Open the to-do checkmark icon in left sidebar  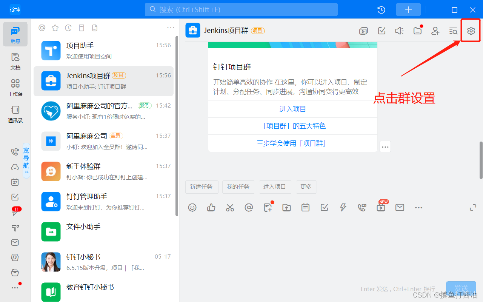[x=15, y=197]
